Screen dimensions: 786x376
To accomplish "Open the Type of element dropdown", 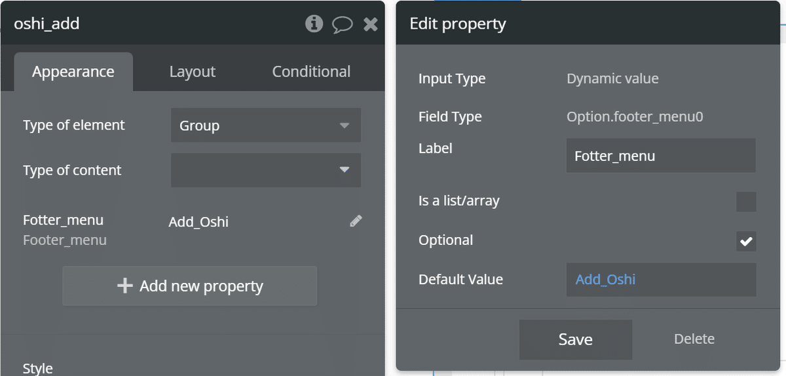I will [x=266, y=125].
